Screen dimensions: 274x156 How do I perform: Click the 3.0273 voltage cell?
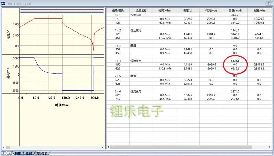188,80
